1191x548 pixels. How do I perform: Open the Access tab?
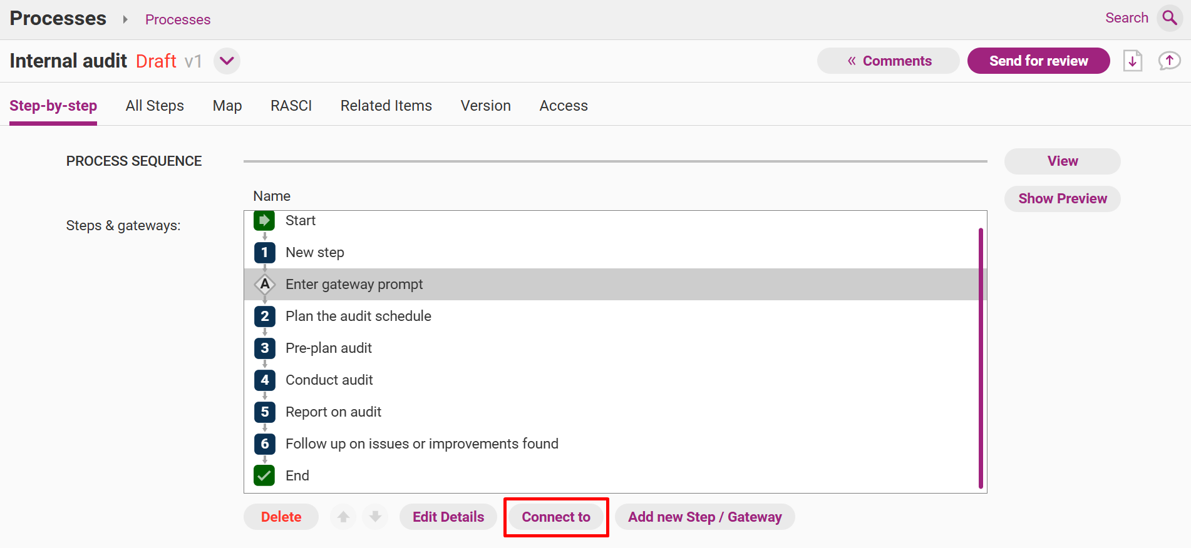point(564,106)
